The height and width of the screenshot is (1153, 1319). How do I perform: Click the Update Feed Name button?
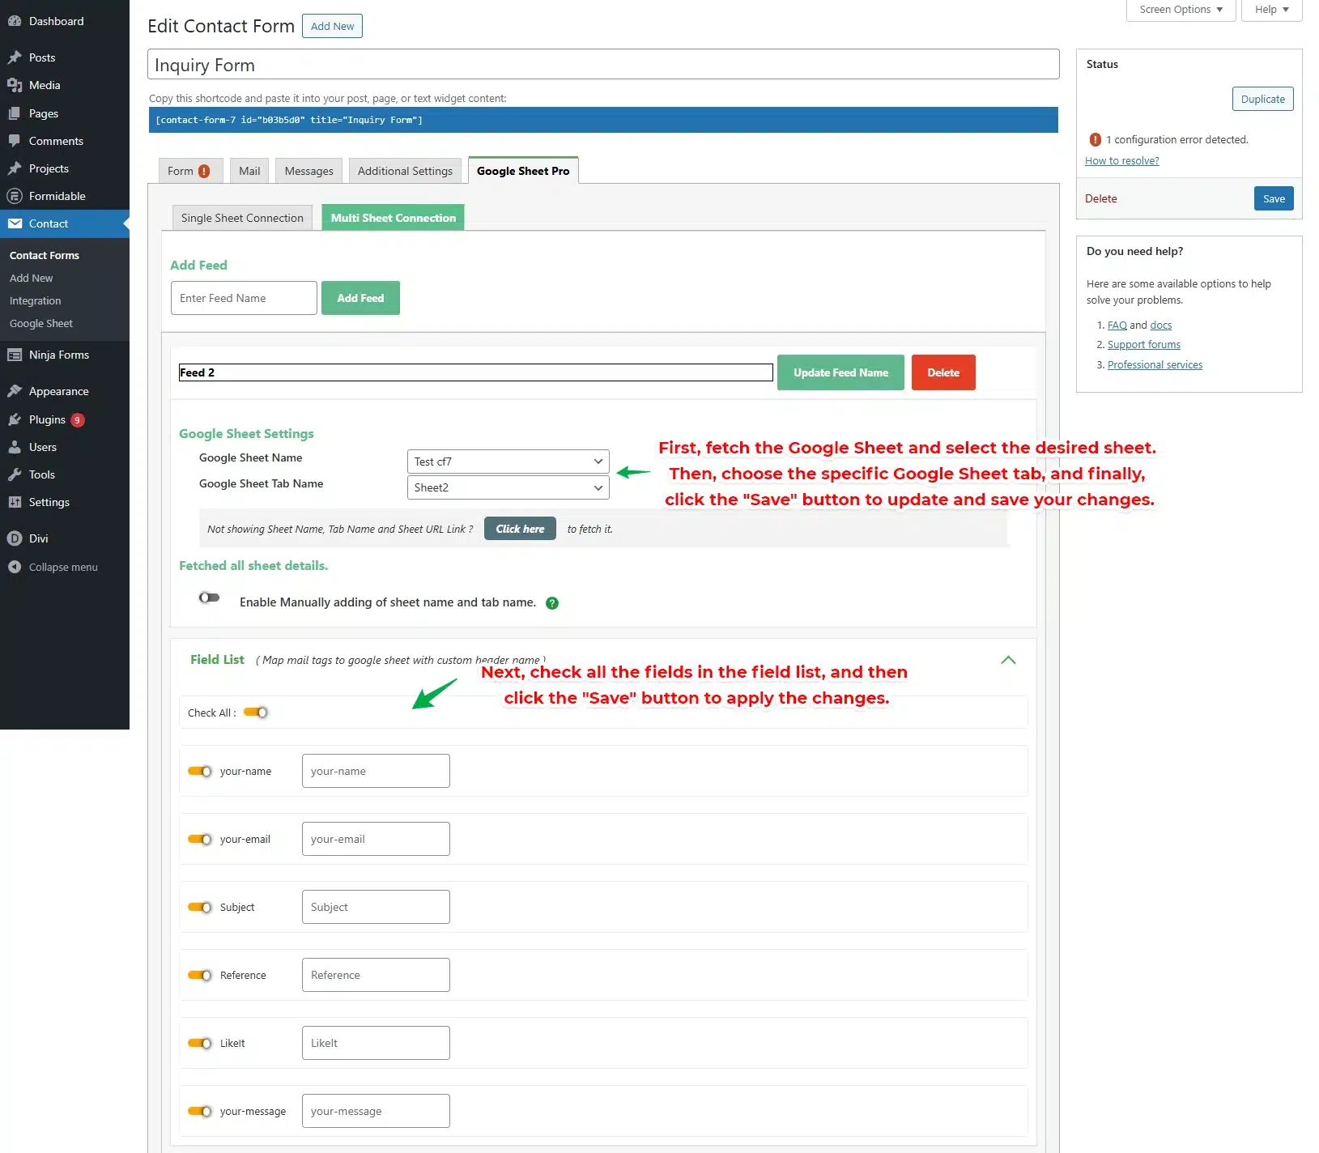tap(840, 372)
